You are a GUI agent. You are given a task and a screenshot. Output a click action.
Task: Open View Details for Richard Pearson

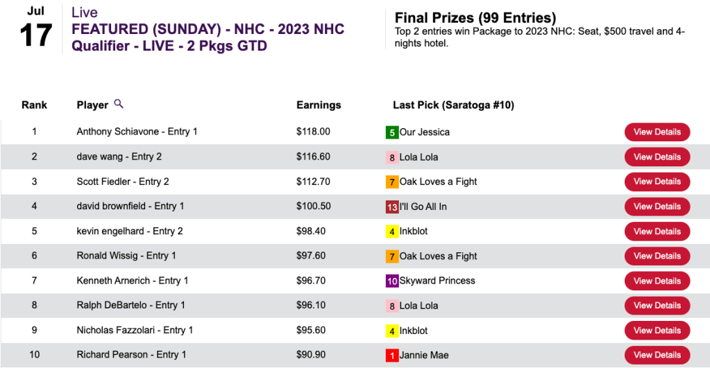(x=657, y=355)
